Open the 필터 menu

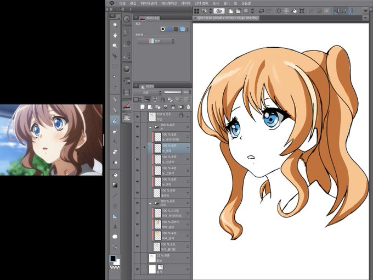227,3
